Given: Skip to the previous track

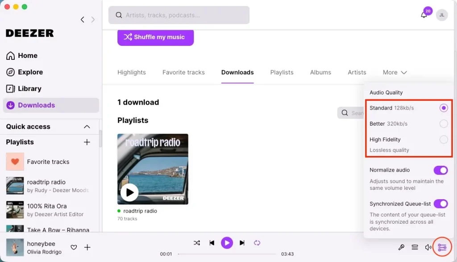Looking at the screenshot, I should pyautogui.click(x=212, y=243).
